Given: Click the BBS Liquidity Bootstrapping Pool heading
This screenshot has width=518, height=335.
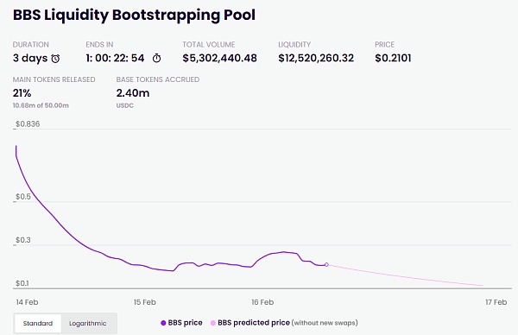Looking at the screenshot, I should pos(134,15).
